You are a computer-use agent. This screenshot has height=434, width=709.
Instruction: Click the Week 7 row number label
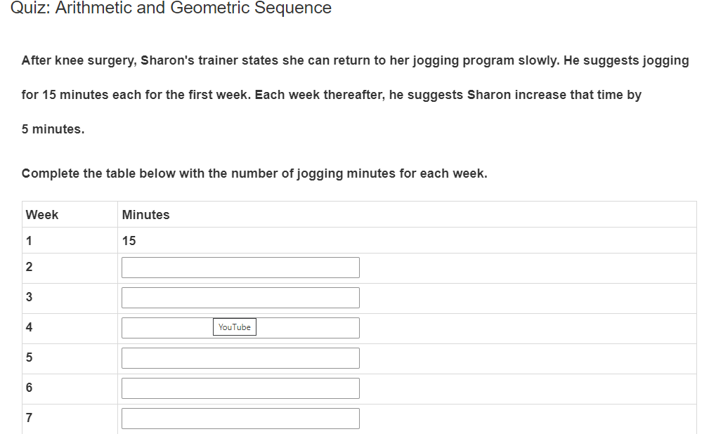(29, 418)
